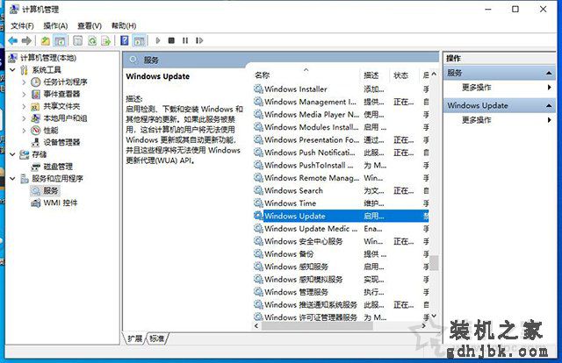The height and width of the screenshot is (363, 562).
Task: Open Disk Management (磁盘管理) in tree
Action: tap(58, 167)
